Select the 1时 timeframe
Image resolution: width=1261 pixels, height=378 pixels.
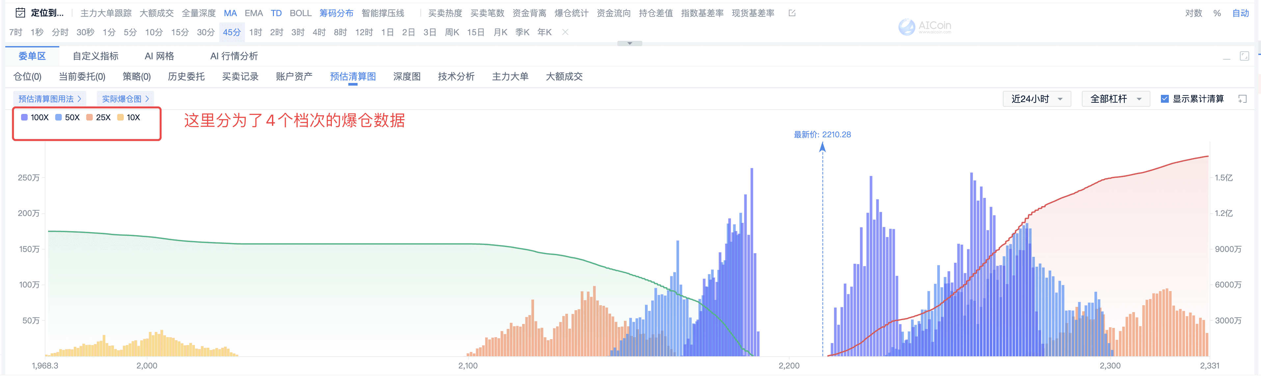point(255,32)
